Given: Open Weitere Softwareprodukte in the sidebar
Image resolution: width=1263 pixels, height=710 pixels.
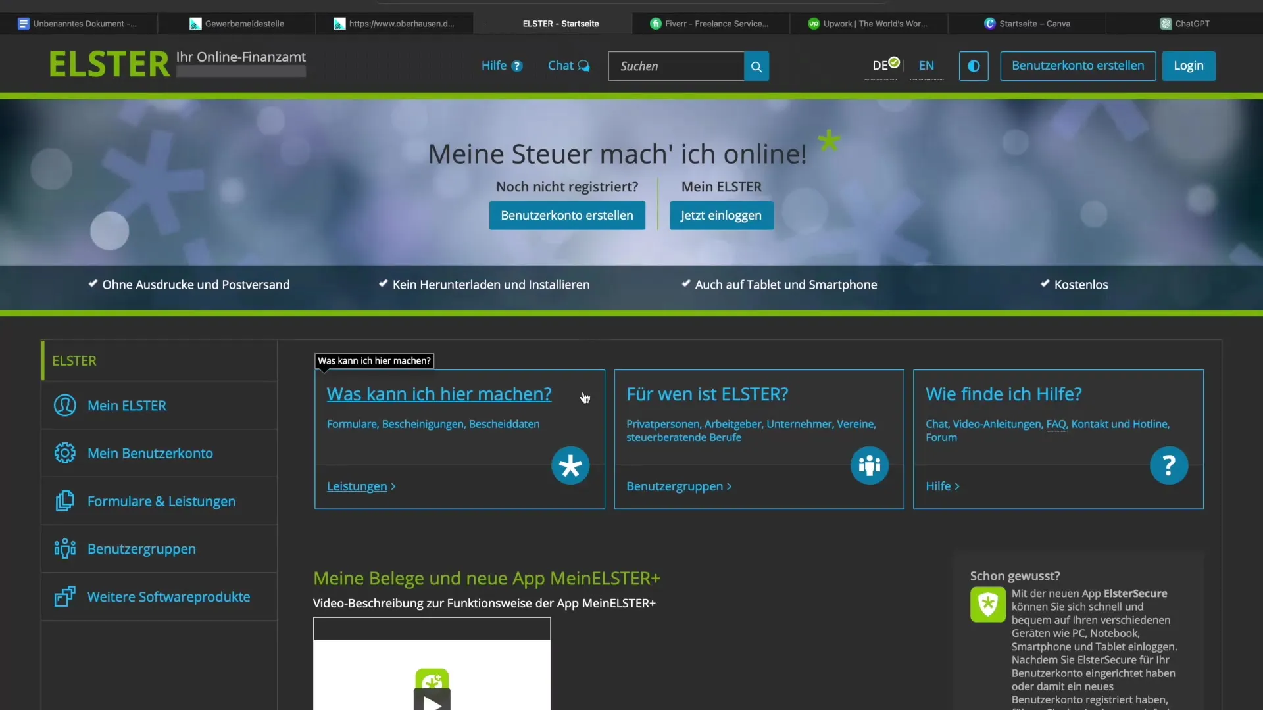Looking at the screenshot, I should (159, 597).
